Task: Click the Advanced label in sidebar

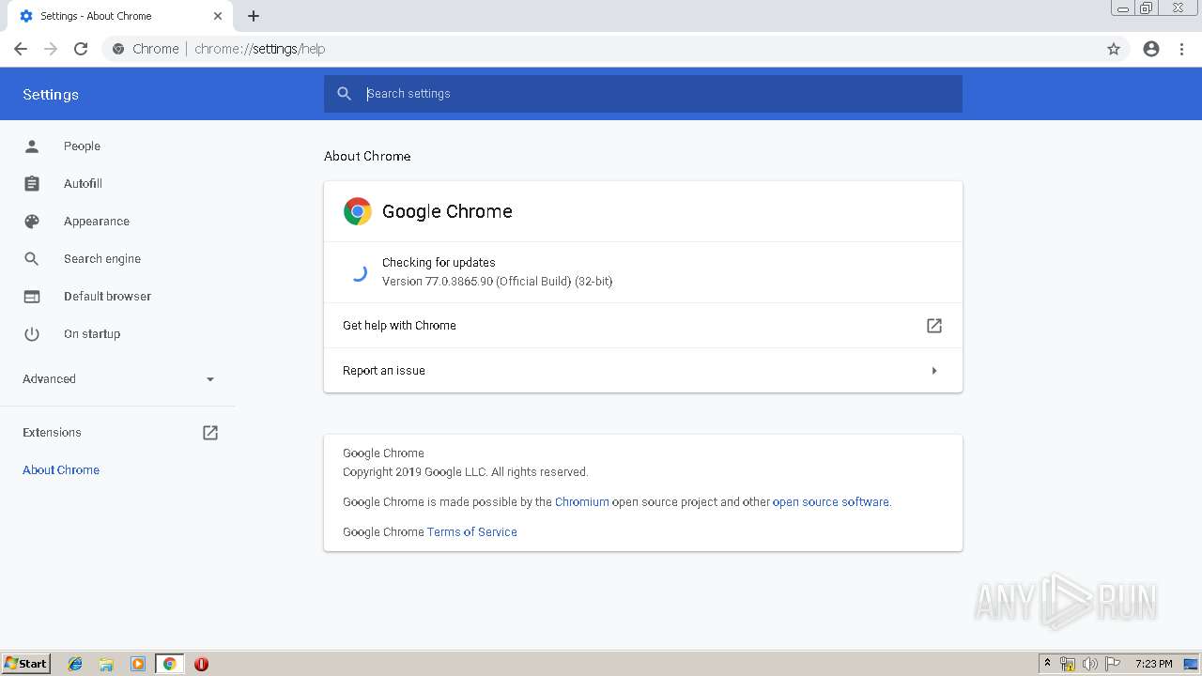Action: click(x=49, y=379)
